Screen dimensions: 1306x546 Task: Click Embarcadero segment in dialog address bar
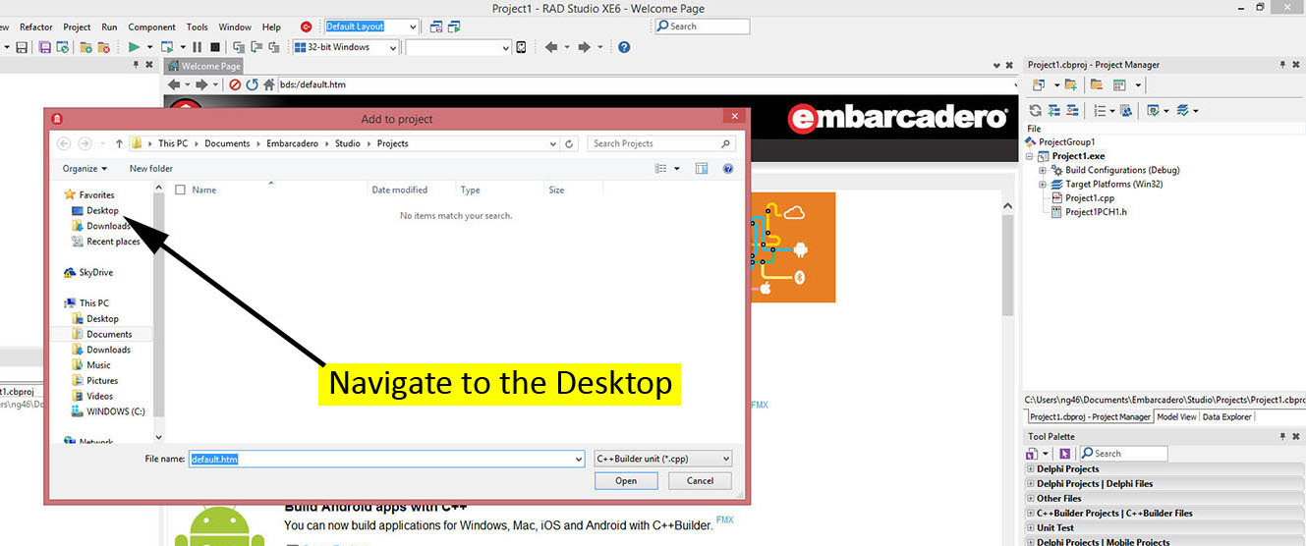[292, 143]
